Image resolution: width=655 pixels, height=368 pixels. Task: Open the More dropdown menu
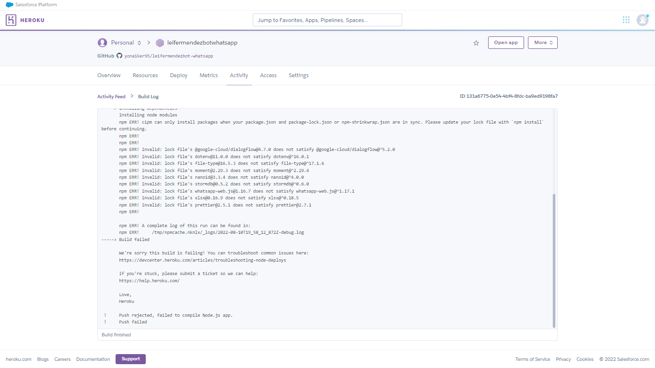point(543,43)
